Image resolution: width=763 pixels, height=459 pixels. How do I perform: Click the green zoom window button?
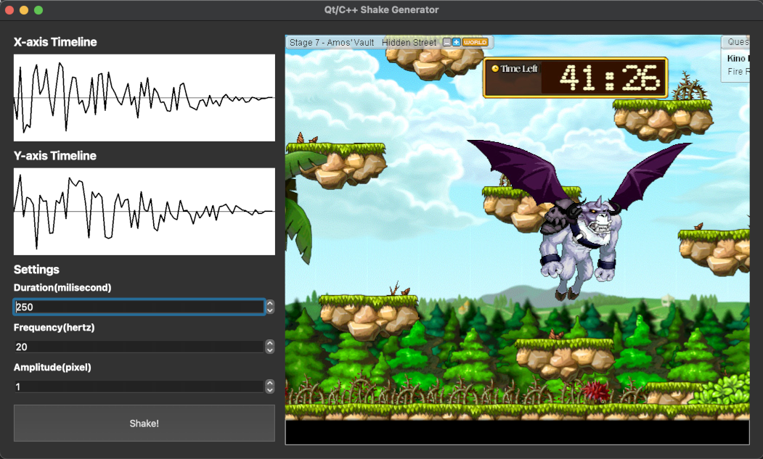38,10
